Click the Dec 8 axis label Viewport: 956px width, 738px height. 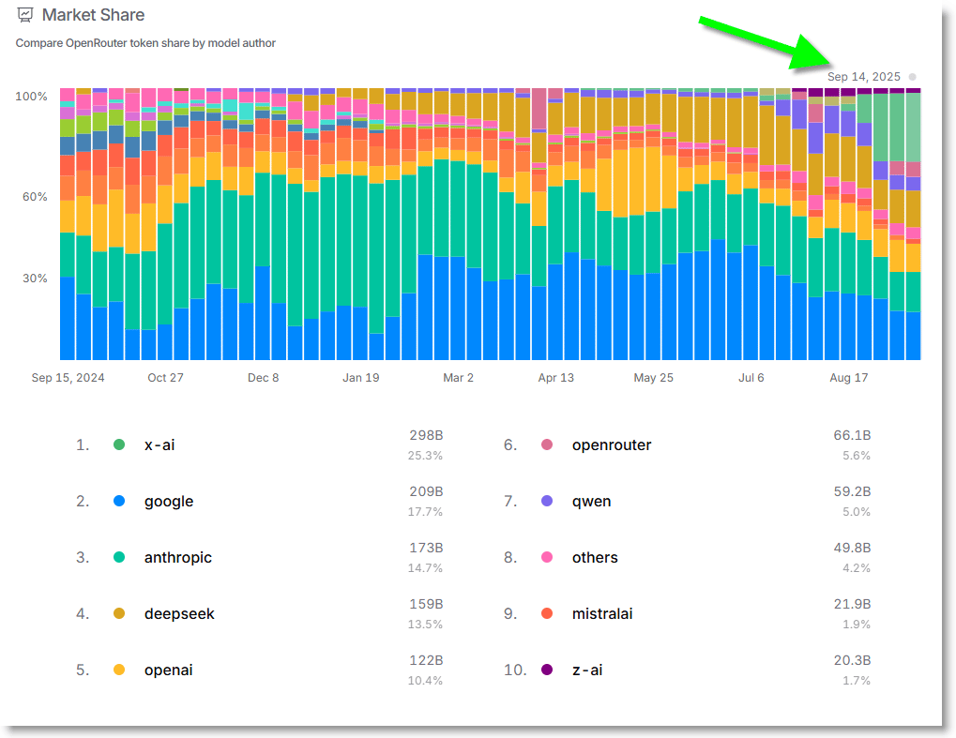263,378
